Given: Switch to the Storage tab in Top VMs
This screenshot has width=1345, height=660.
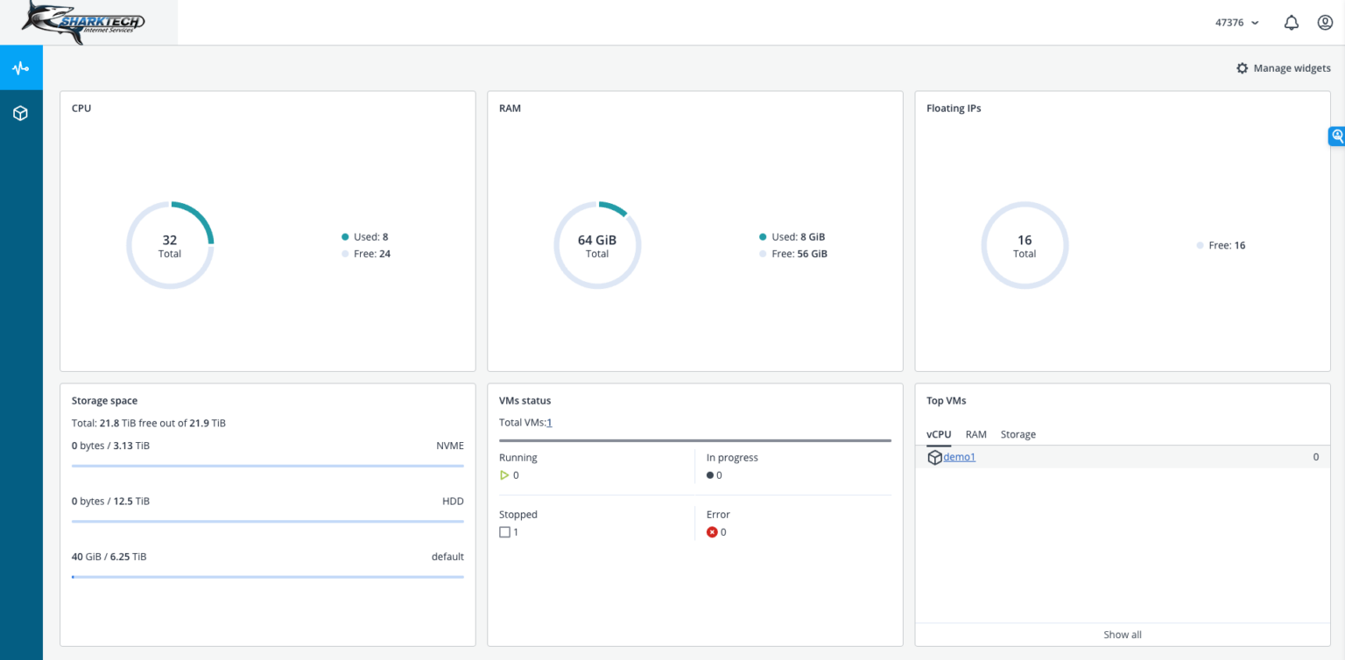Looking at the screenshot, I should click(1018, 434).
